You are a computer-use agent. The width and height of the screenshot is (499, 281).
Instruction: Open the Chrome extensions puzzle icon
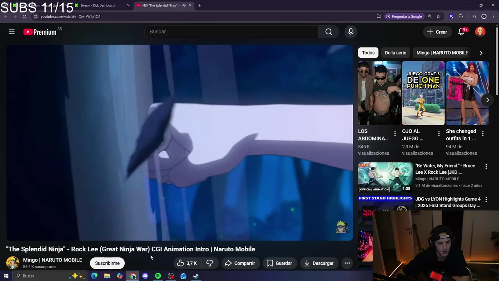pos(460,16)
